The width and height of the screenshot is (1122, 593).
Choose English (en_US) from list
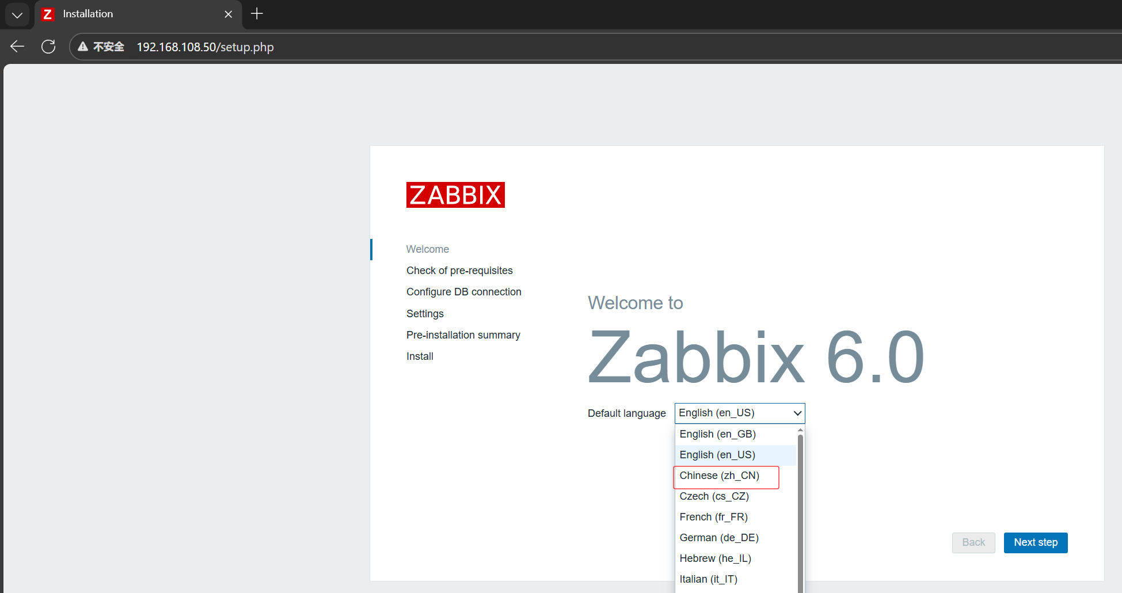[736, 455]
